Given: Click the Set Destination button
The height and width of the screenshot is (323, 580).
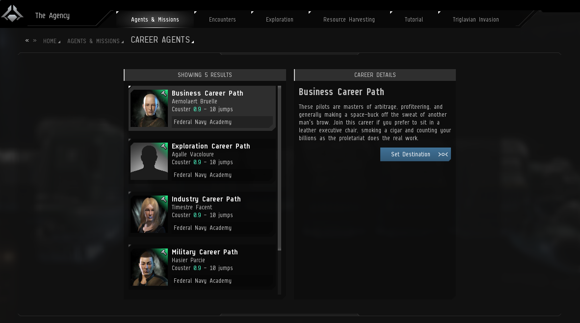Looking at the screenshot, I should [416, 154].
